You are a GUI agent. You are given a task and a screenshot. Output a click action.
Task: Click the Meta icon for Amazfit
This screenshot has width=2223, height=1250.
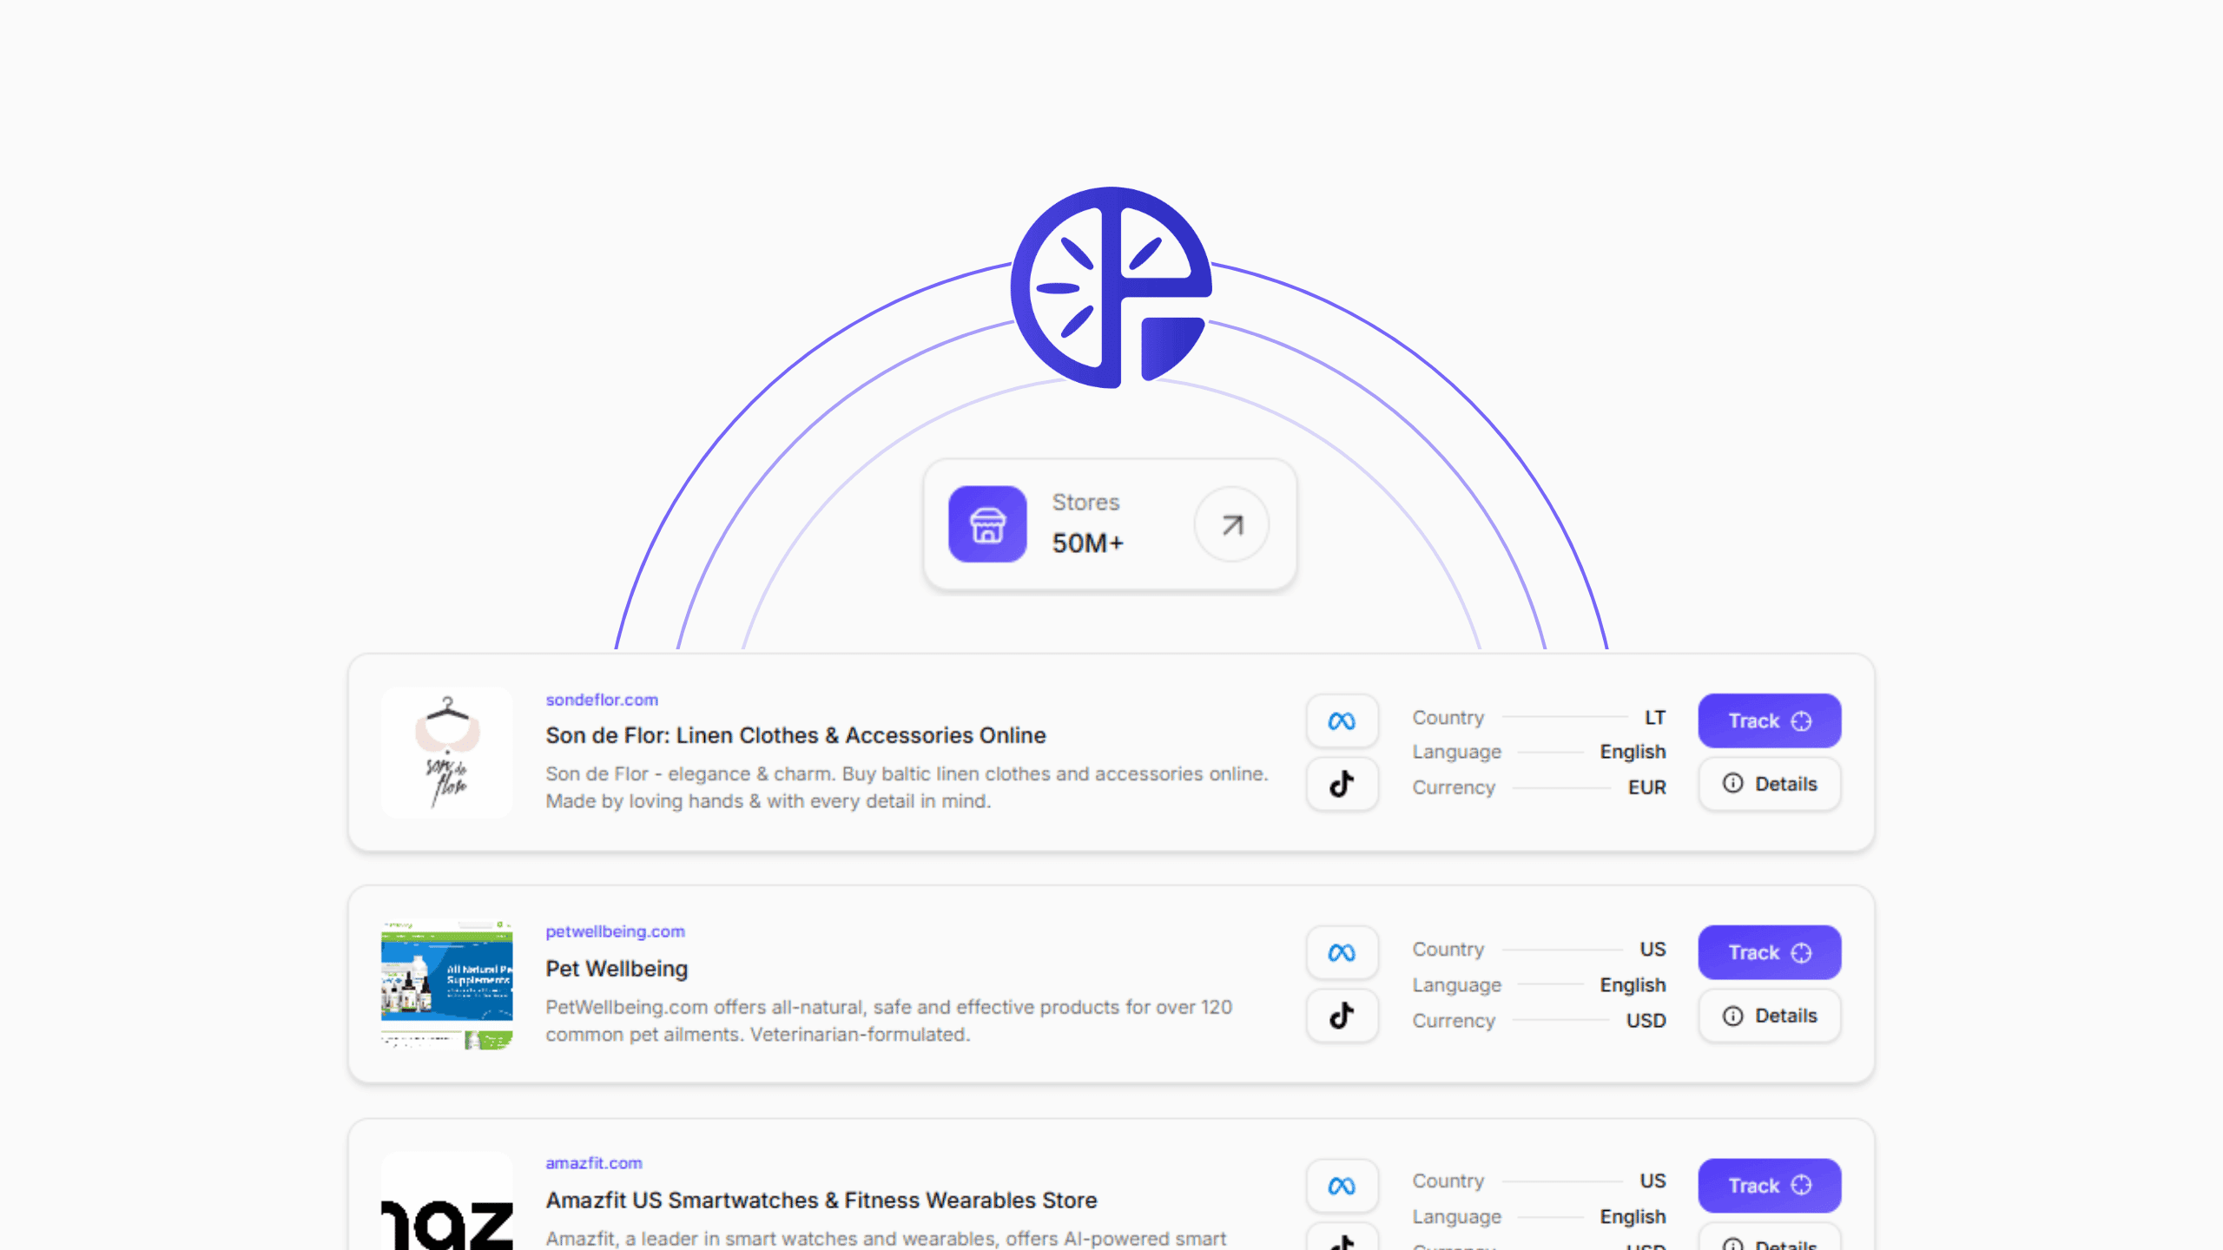[1342, 1186]
